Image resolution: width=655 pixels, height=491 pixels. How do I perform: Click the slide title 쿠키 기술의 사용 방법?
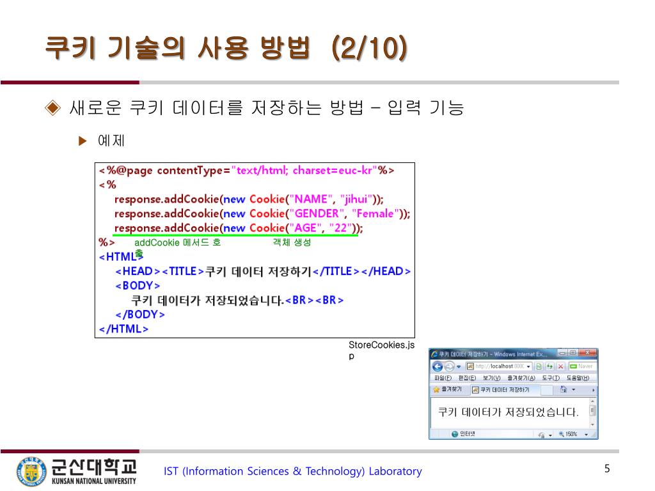point(226,47)
